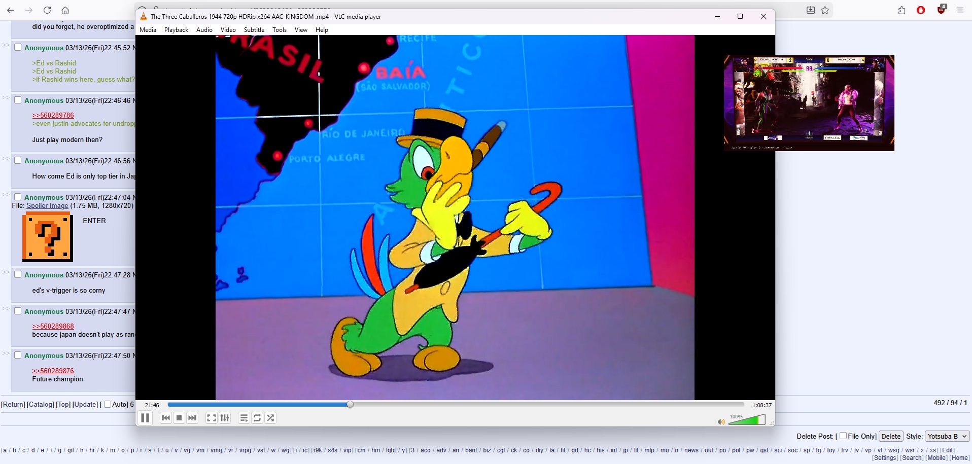Toggle VLC fullscreen mode
This screenshot has height=464, width=972.
[212, 418]
